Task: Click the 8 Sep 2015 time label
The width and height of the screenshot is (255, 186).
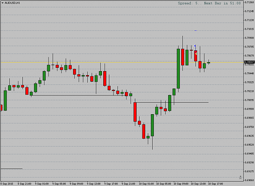Action: 7,184
